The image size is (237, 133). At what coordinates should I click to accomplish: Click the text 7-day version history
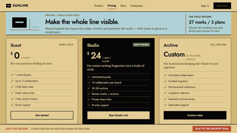(26, 99)
